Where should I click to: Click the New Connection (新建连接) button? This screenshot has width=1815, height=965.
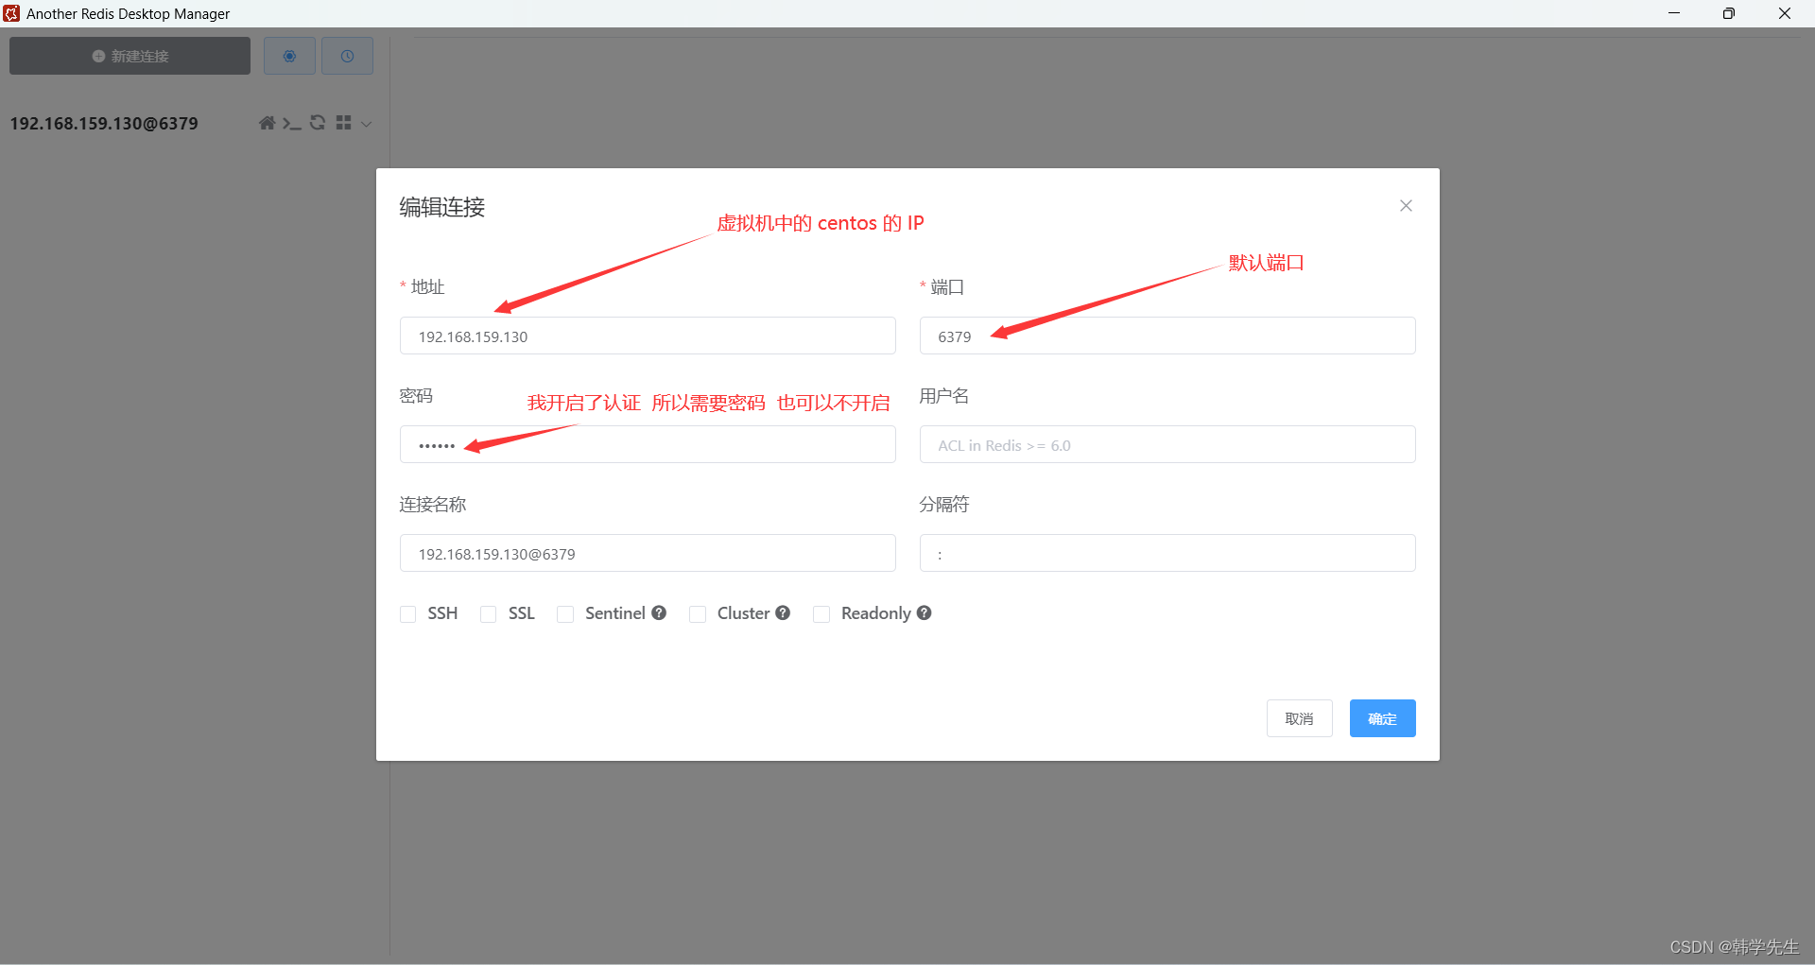point(130,56)
